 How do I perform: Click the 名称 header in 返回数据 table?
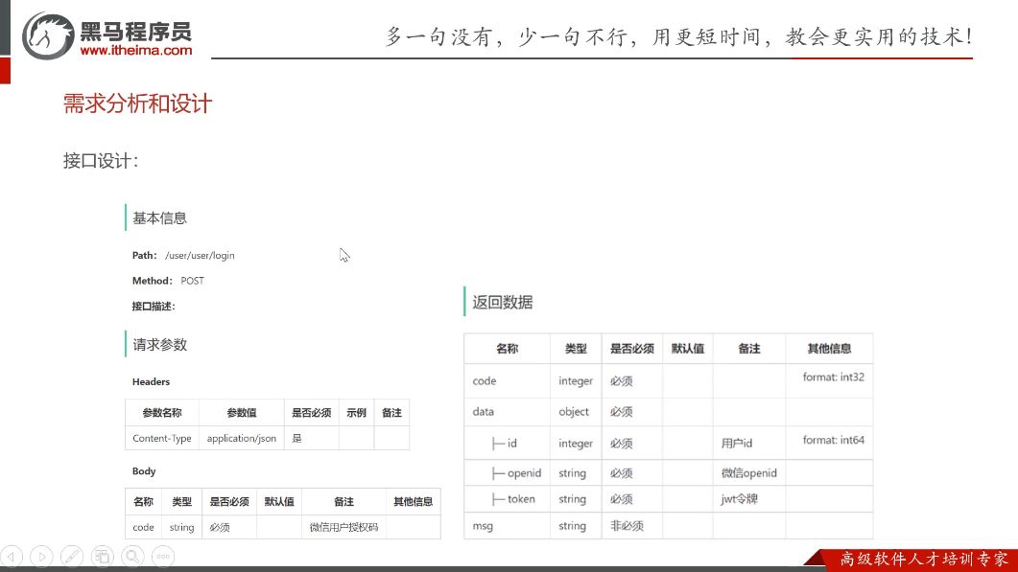[x=507, y=349]
